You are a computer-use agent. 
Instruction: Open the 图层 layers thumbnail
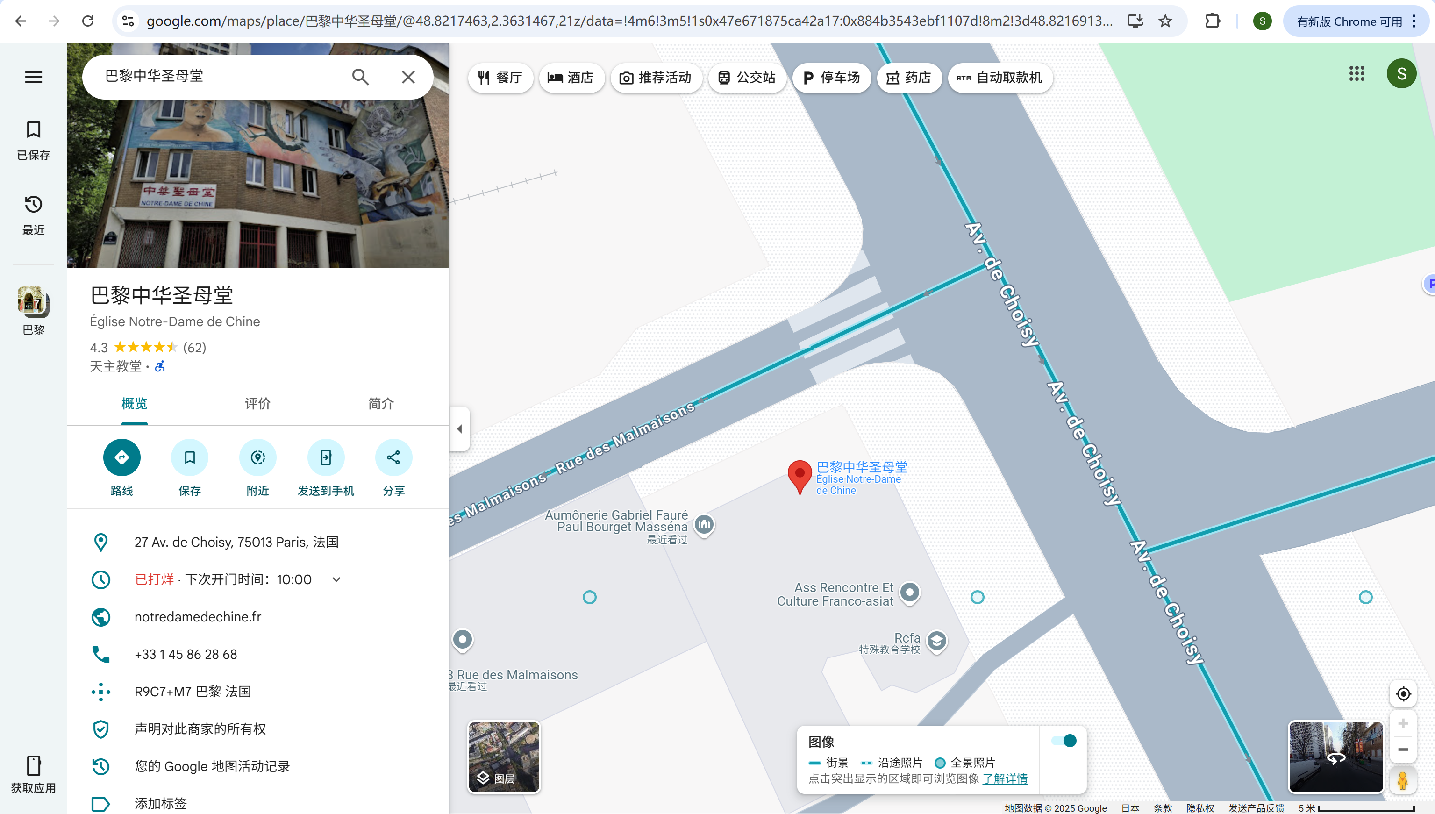pos(504,757)
